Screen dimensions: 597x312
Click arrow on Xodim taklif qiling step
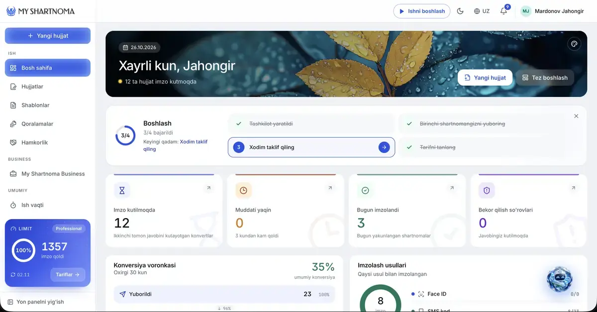pyautogui.click(x=384, y=147)
